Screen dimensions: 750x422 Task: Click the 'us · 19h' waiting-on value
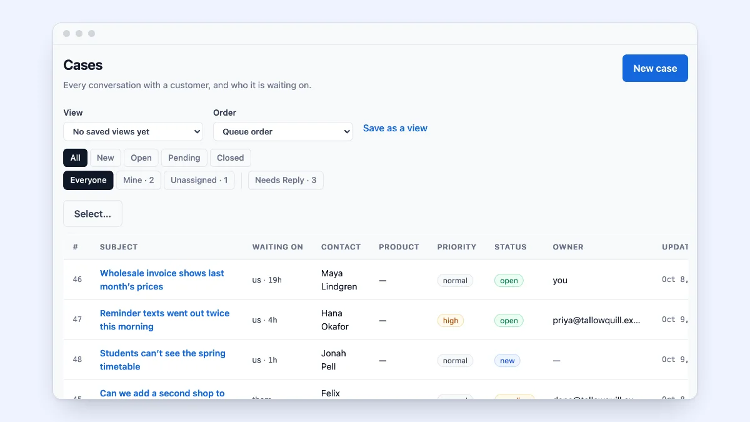pyautogui.click(x=267, y=280)
